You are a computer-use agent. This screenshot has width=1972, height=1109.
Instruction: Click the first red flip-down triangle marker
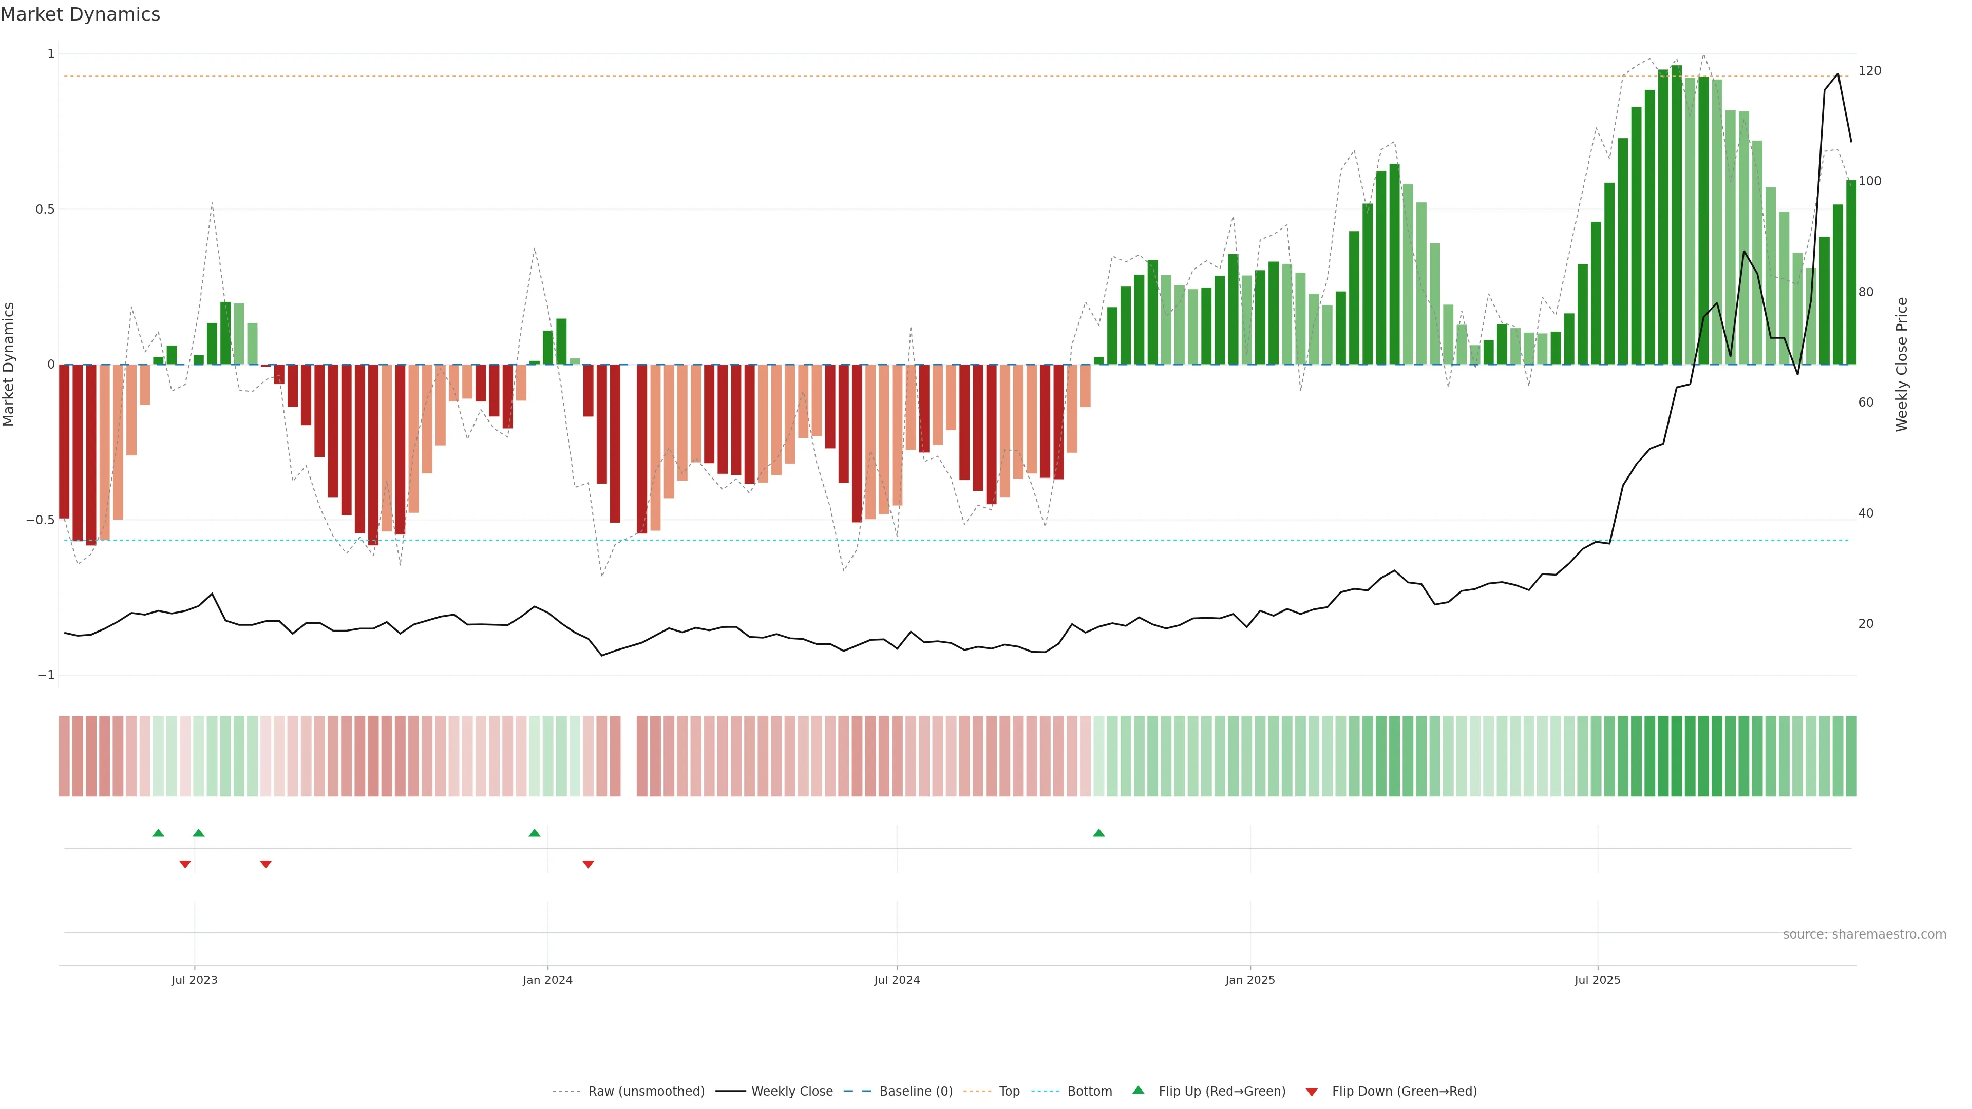pos(185,864)
